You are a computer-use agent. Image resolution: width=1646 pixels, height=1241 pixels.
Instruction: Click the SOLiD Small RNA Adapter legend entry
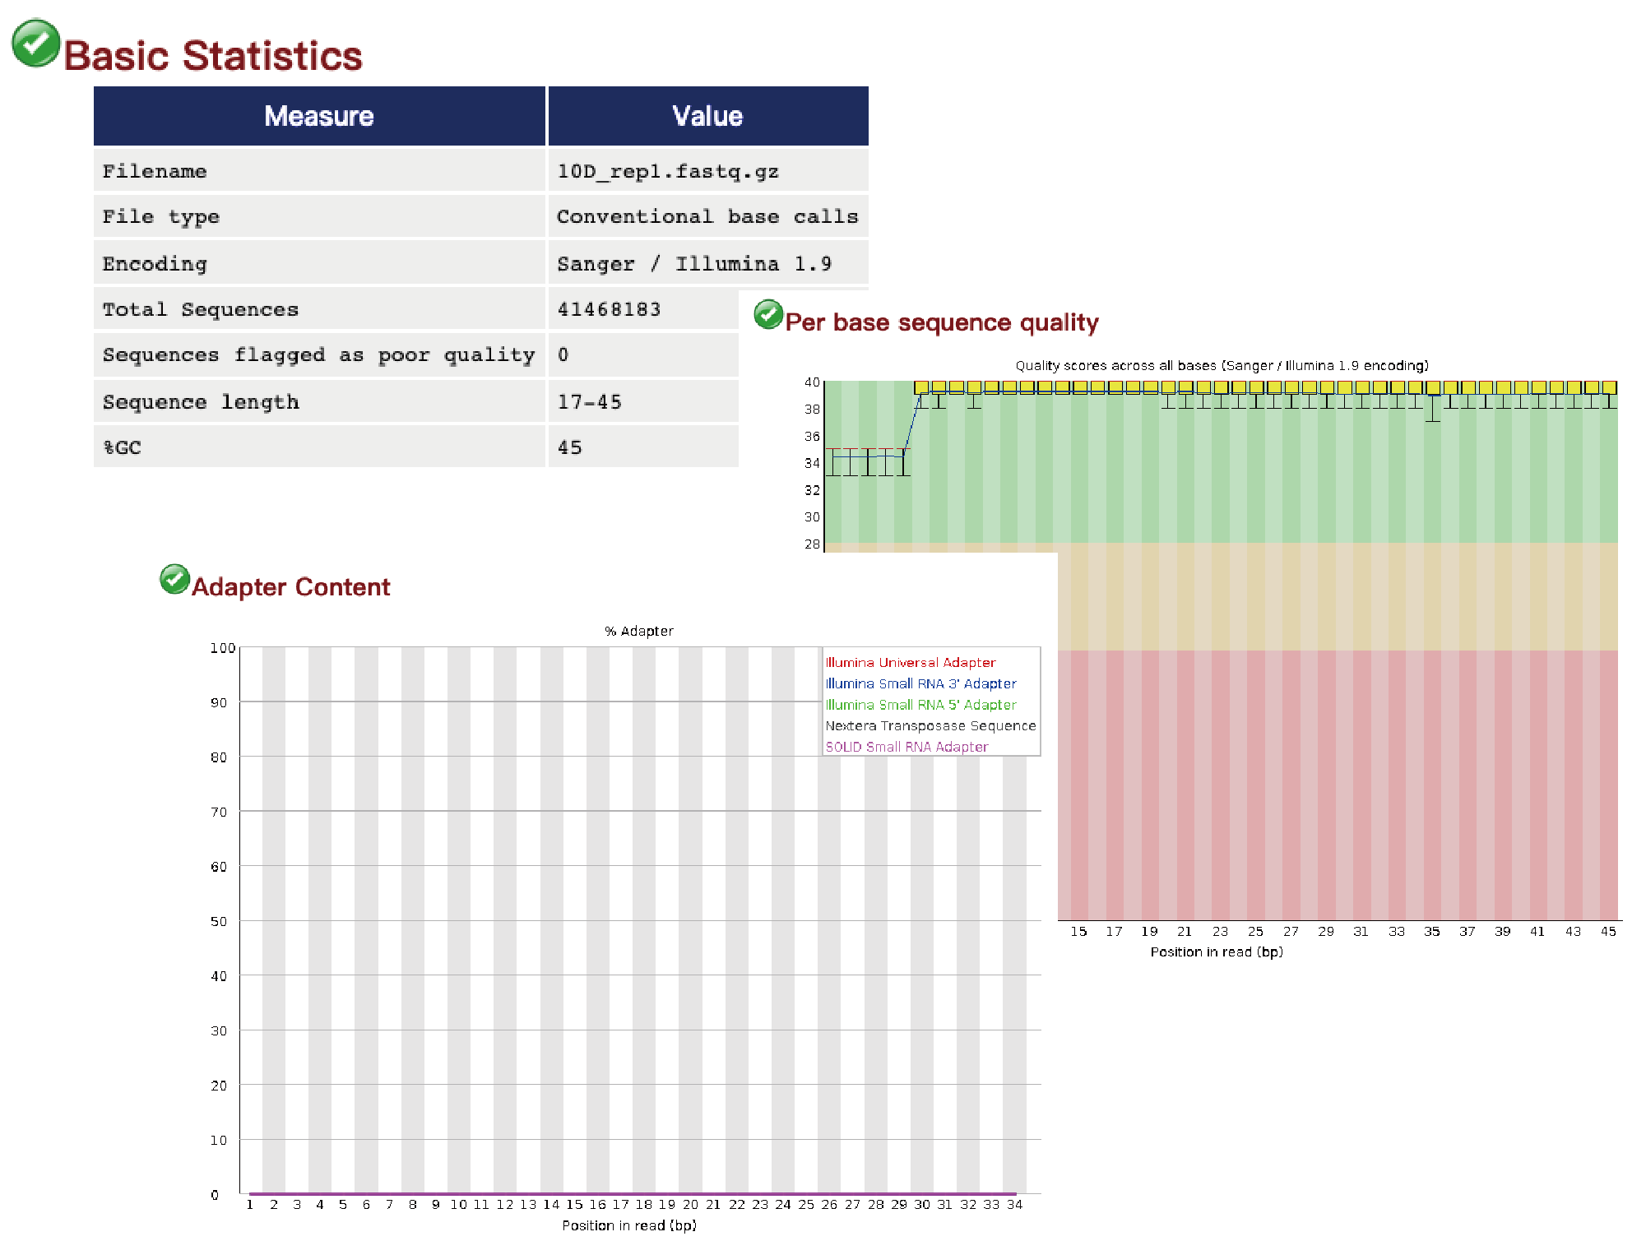pyautogui.click(x=906, y=748)
